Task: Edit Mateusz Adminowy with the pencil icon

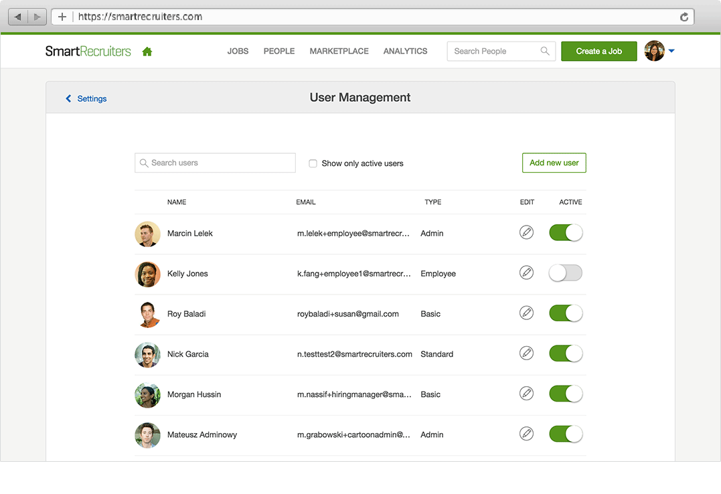Action: coord(526,434)
